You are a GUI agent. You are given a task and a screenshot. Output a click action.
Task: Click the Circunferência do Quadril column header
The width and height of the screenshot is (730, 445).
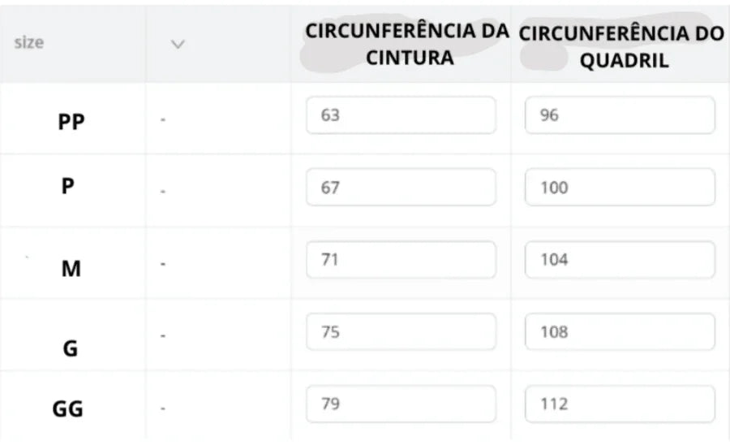point(621,46)
